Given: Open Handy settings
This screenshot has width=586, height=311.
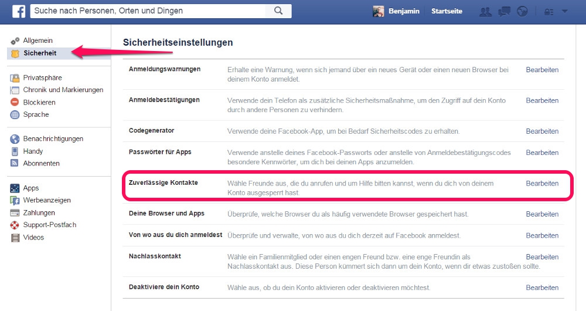Looking at the screenshot, I should click(33, 151).
